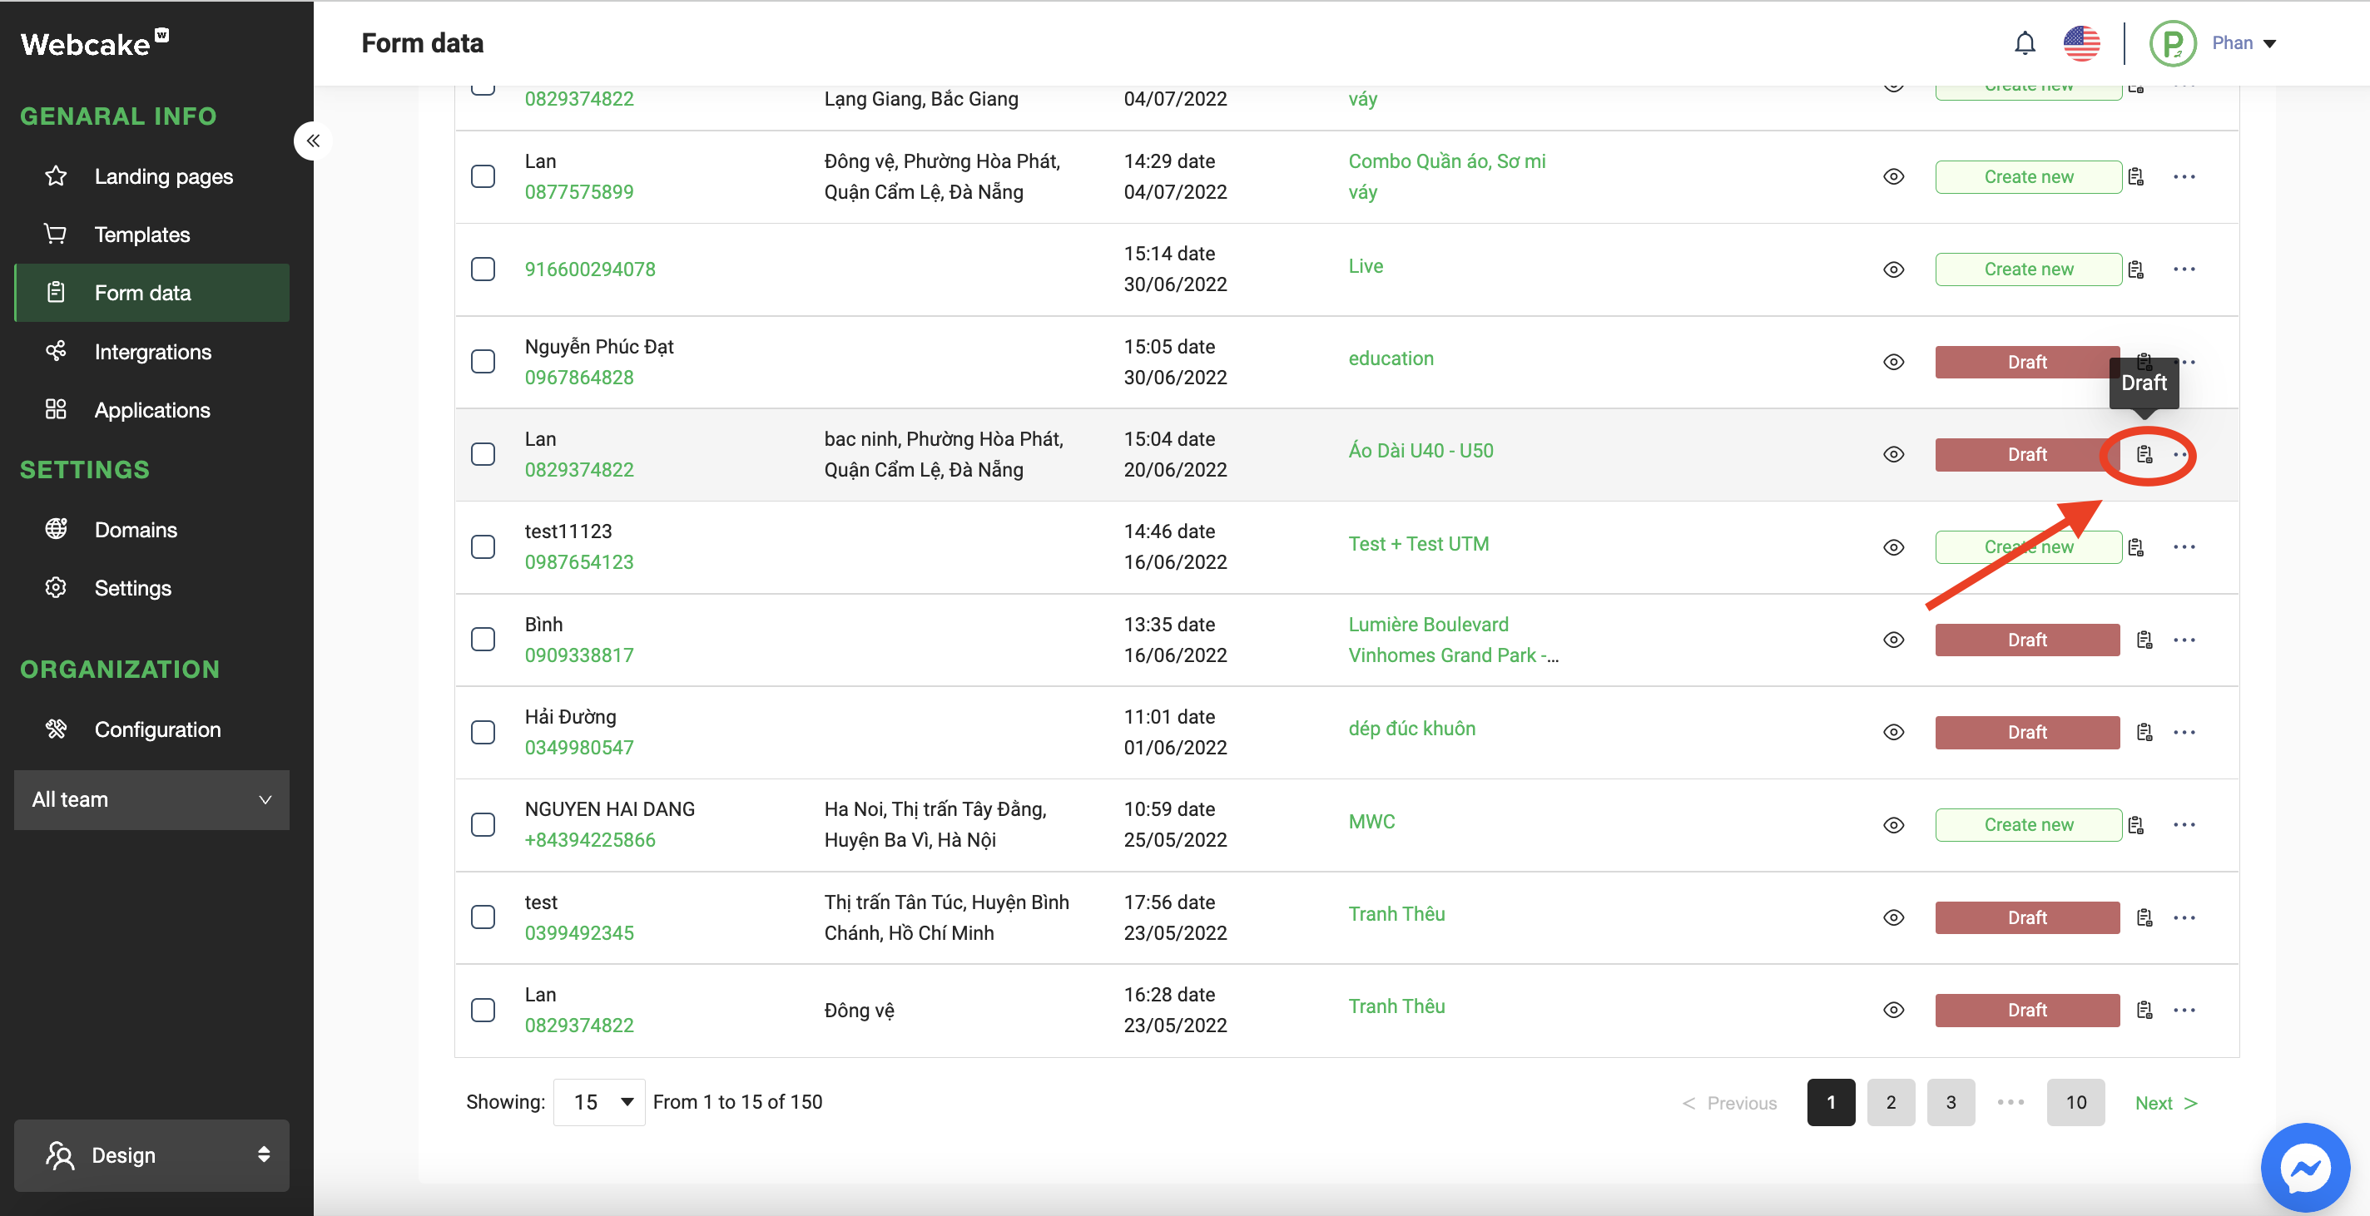Screen dimensions: 2370x1216
Task: Check the Bình row checkbox
Action: (x=483, y=640)
